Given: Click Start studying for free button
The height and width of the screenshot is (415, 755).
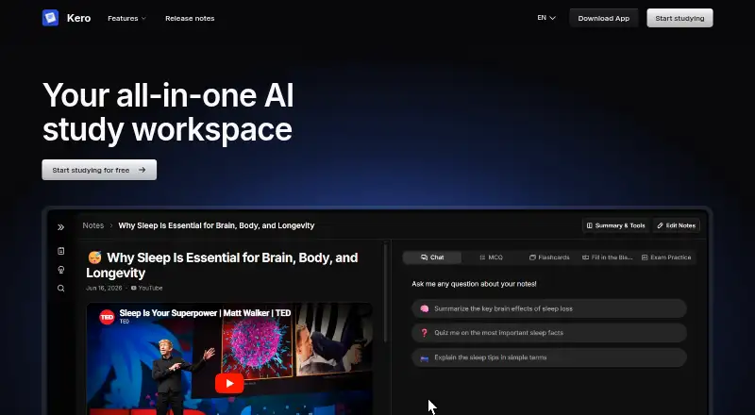Looking at the screenshot, I should coord(99,170).
